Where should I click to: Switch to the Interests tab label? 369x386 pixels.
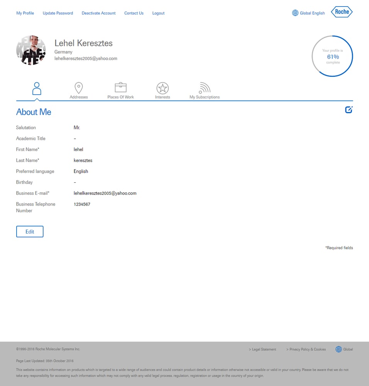click(x=162, y=97)
